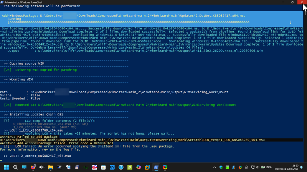Image resolution: width=307 pixels, height=172 pixels.
Task: Open the dark "R" app on taskbar
Action: pos(59,167)
